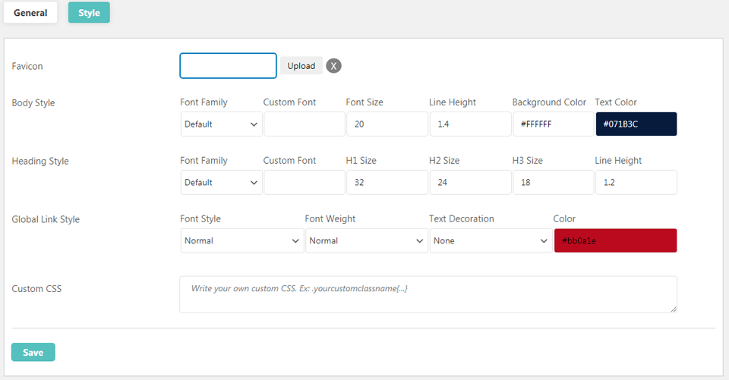Click the Save button

33,352
